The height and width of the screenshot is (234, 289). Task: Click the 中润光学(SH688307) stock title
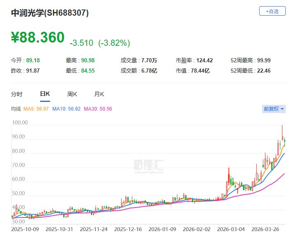(50, 13)
